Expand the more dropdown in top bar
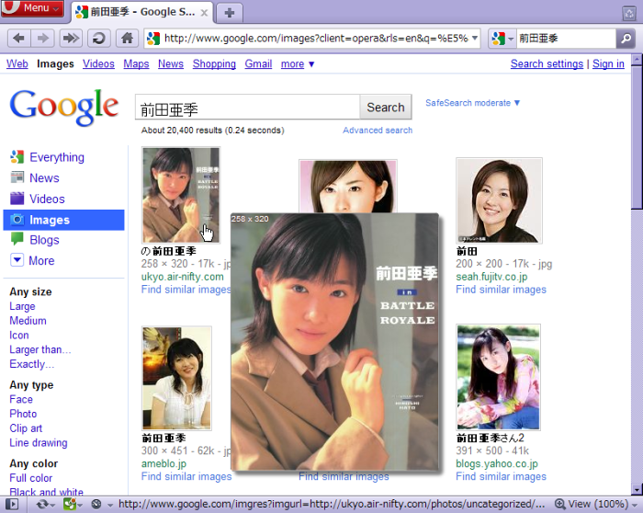 tap(298, 64)
